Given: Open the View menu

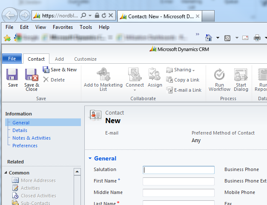Looking at the screenshot, I should (x=40, y=27).
